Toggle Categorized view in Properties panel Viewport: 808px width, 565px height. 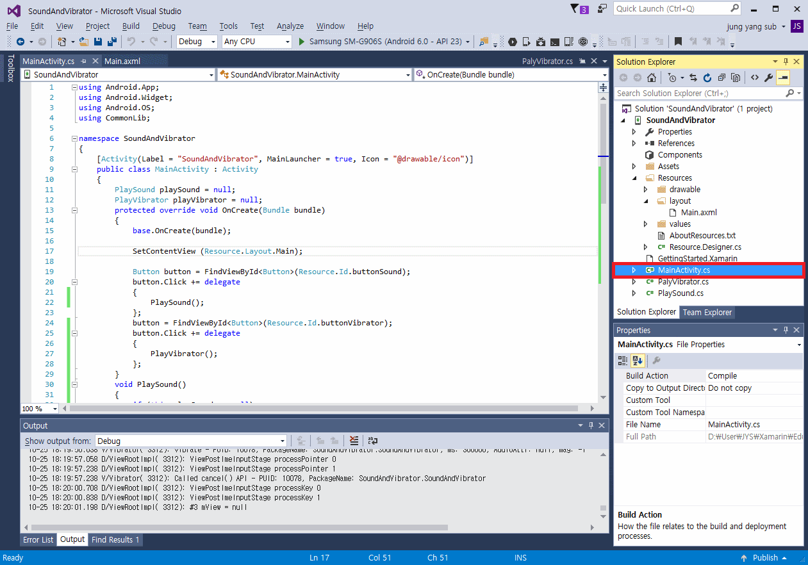pyautogui.click(x=623, y=361)
